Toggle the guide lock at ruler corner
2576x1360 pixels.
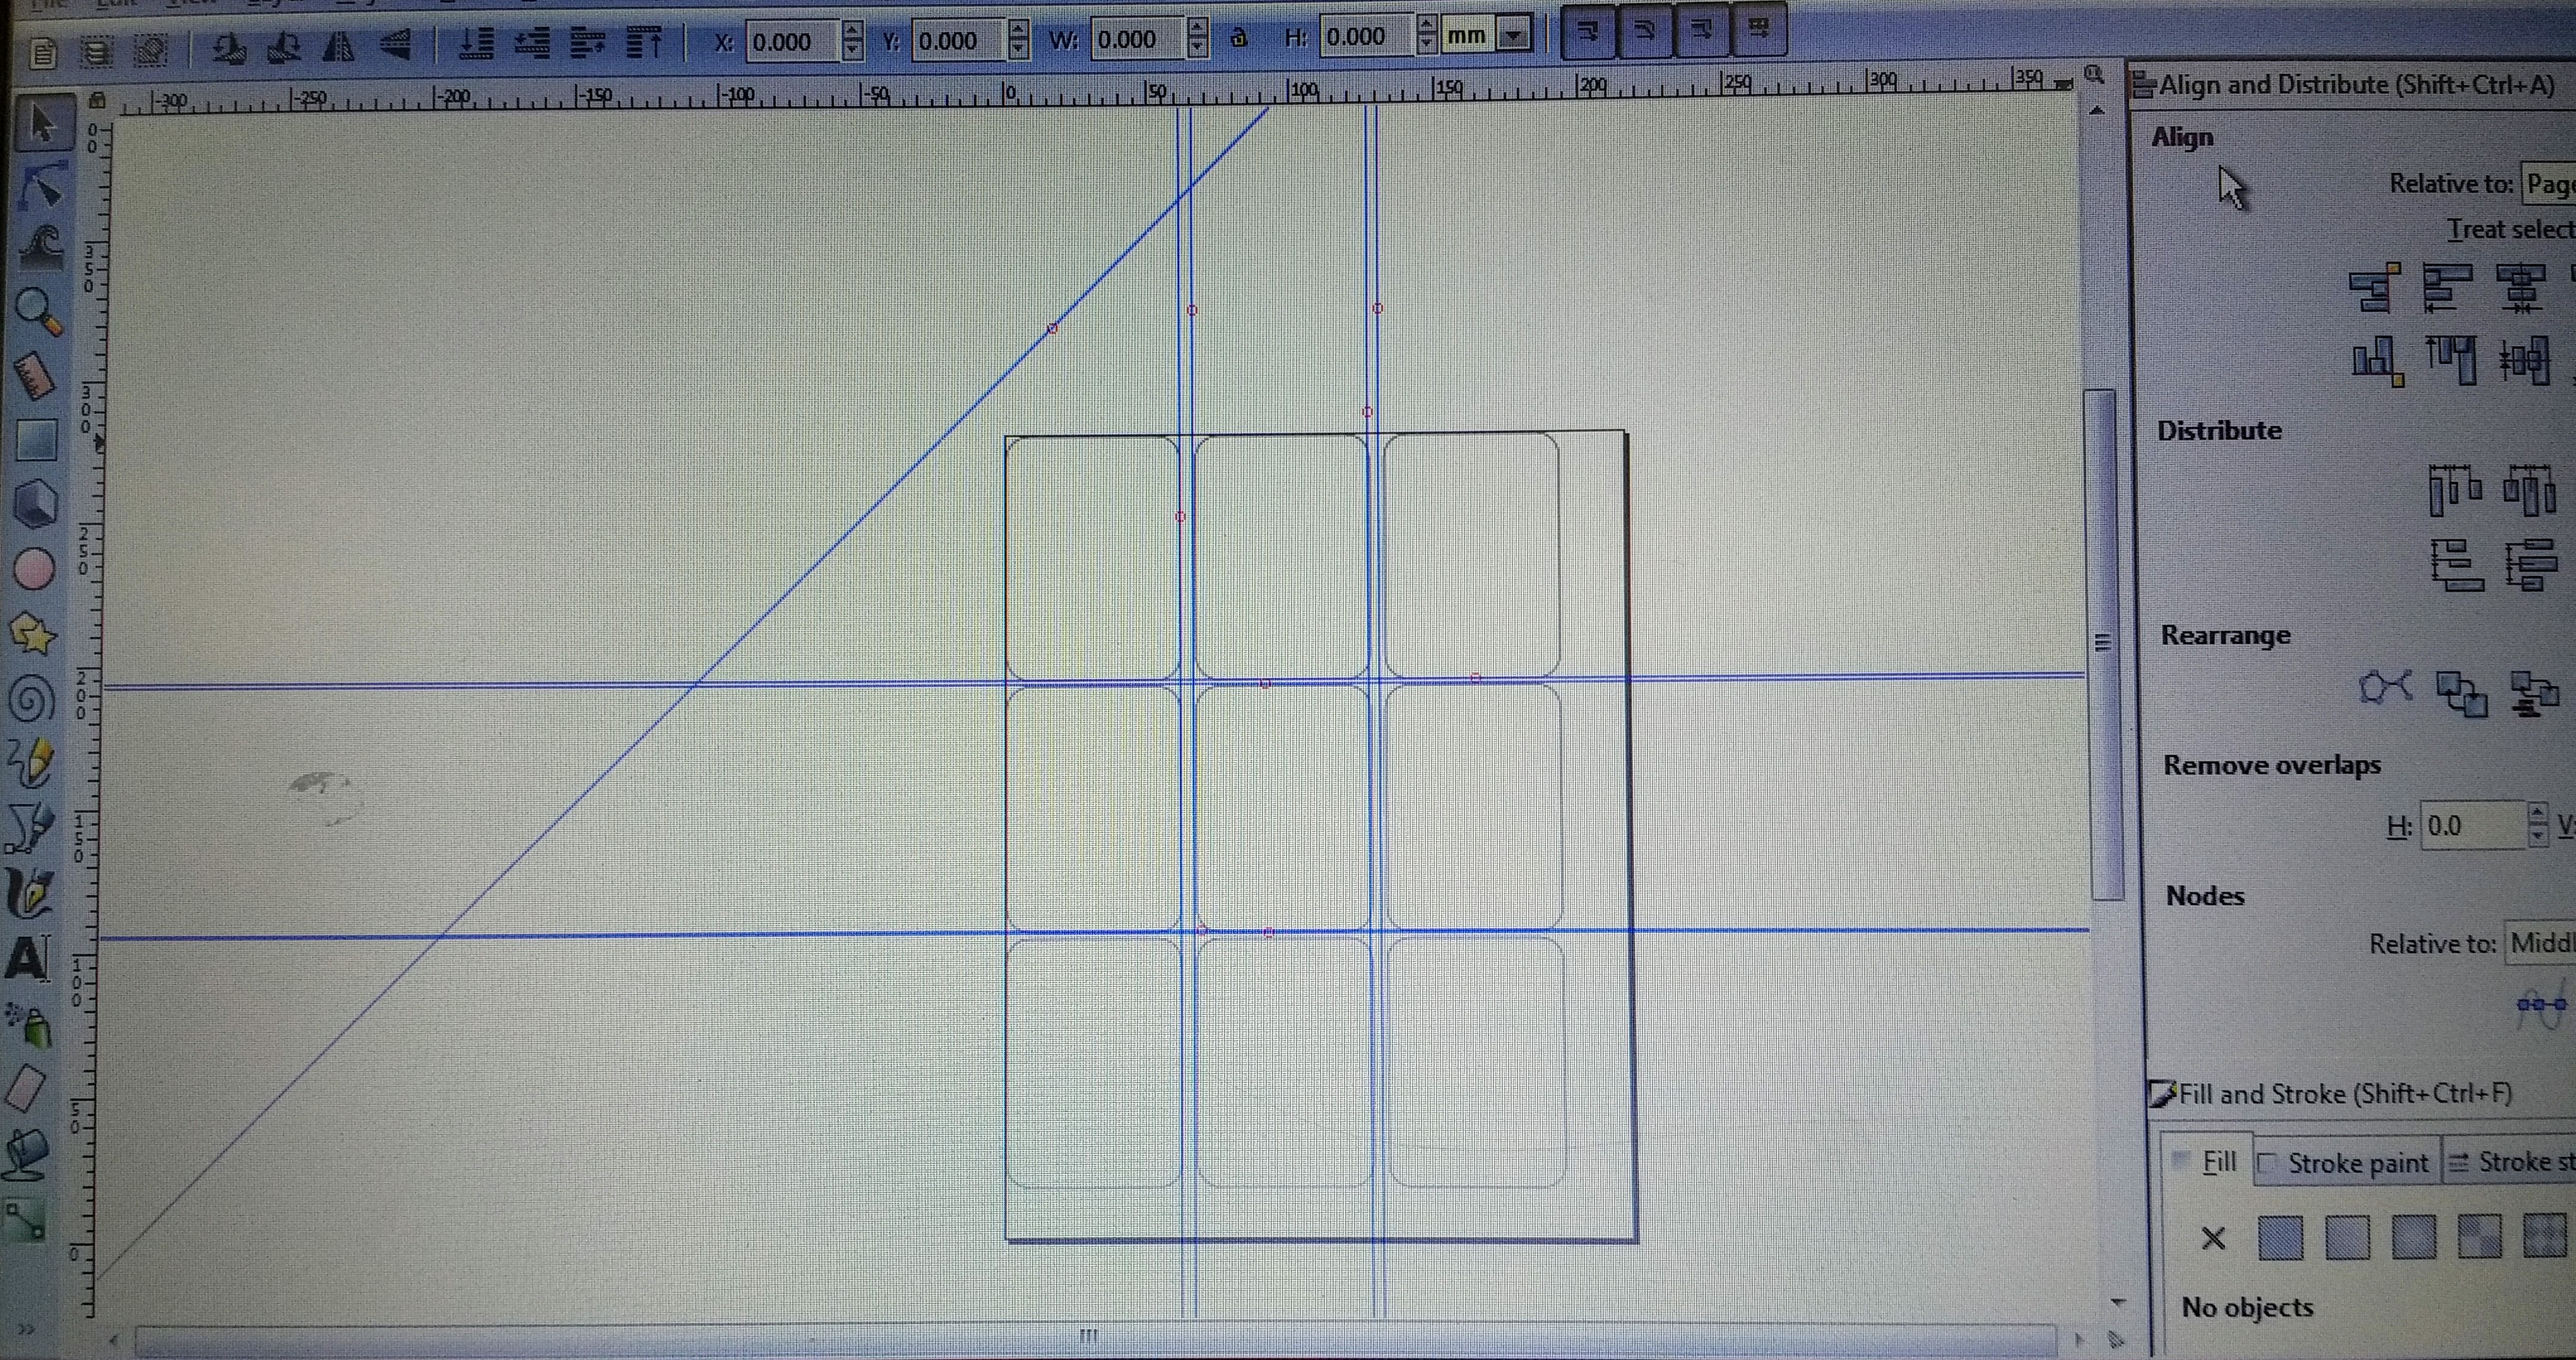pyautogui.click(x=97, y=101)
